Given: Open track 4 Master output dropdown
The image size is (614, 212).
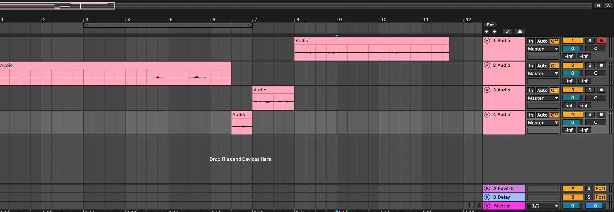Looking at the screenshot, I should point(543,123).
